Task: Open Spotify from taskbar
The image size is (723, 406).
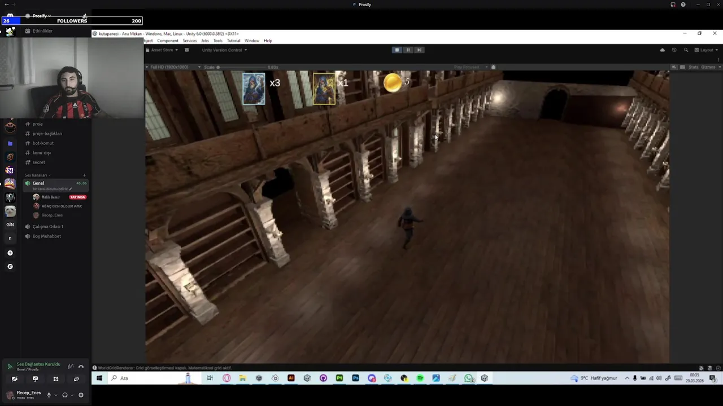Action: (420, 378)
